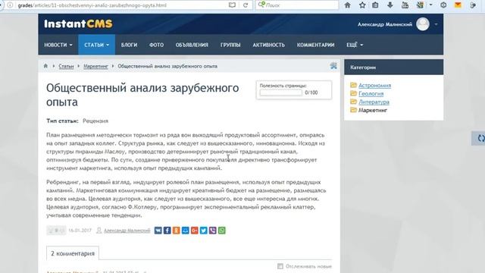This screenshot has width=485, height=273.
Task: Click the article title heading
Action: (x=142, y=95)
